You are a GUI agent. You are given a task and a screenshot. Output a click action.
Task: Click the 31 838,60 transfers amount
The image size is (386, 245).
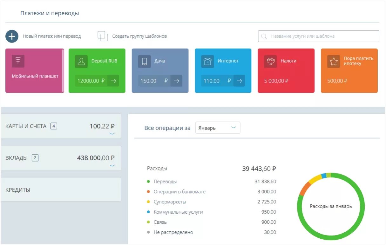[265, 182]
